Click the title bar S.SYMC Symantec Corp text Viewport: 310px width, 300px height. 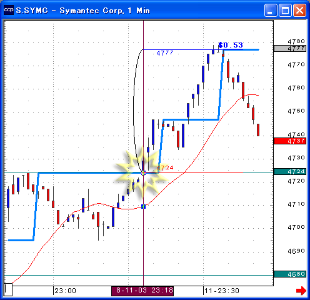tap(83, 11)
